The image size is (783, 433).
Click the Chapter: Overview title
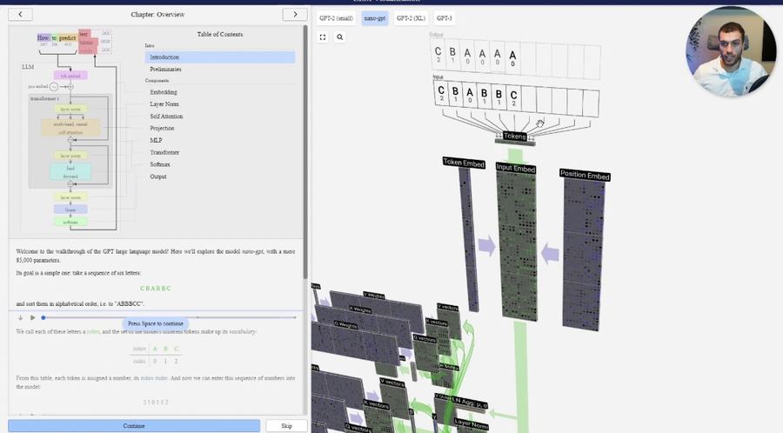pos(157,15)
